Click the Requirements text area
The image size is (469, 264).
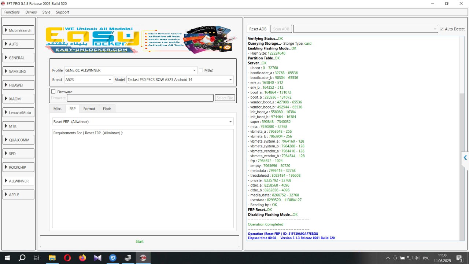(143, 179)
